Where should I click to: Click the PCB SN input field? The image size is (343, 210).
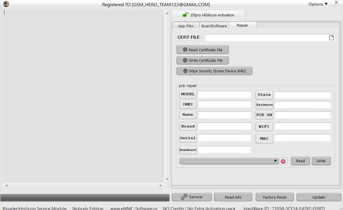click(x=303, y=115)
